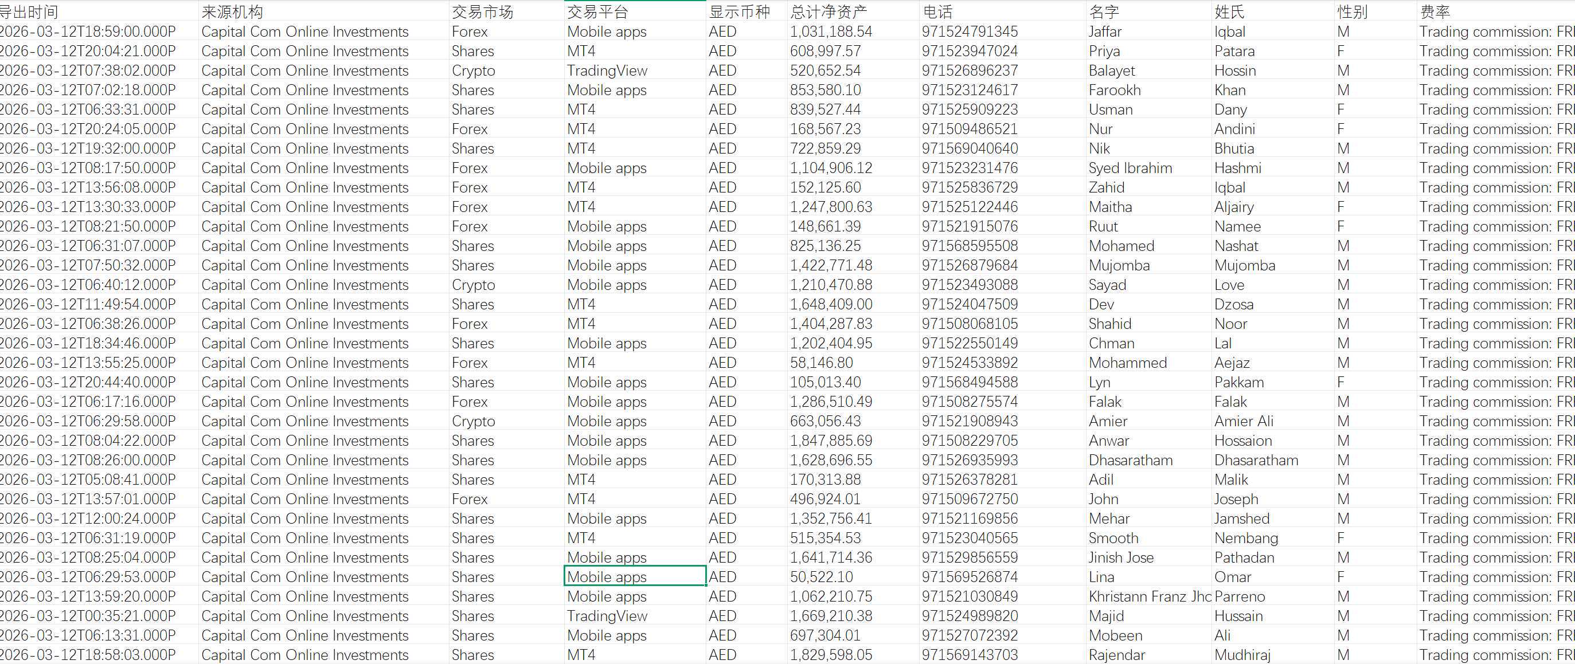Click the surname cell Aejaz

[1273, 363]
